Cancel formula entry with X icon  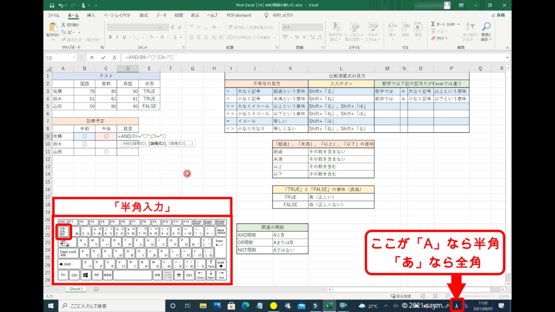tap(92, 57)
